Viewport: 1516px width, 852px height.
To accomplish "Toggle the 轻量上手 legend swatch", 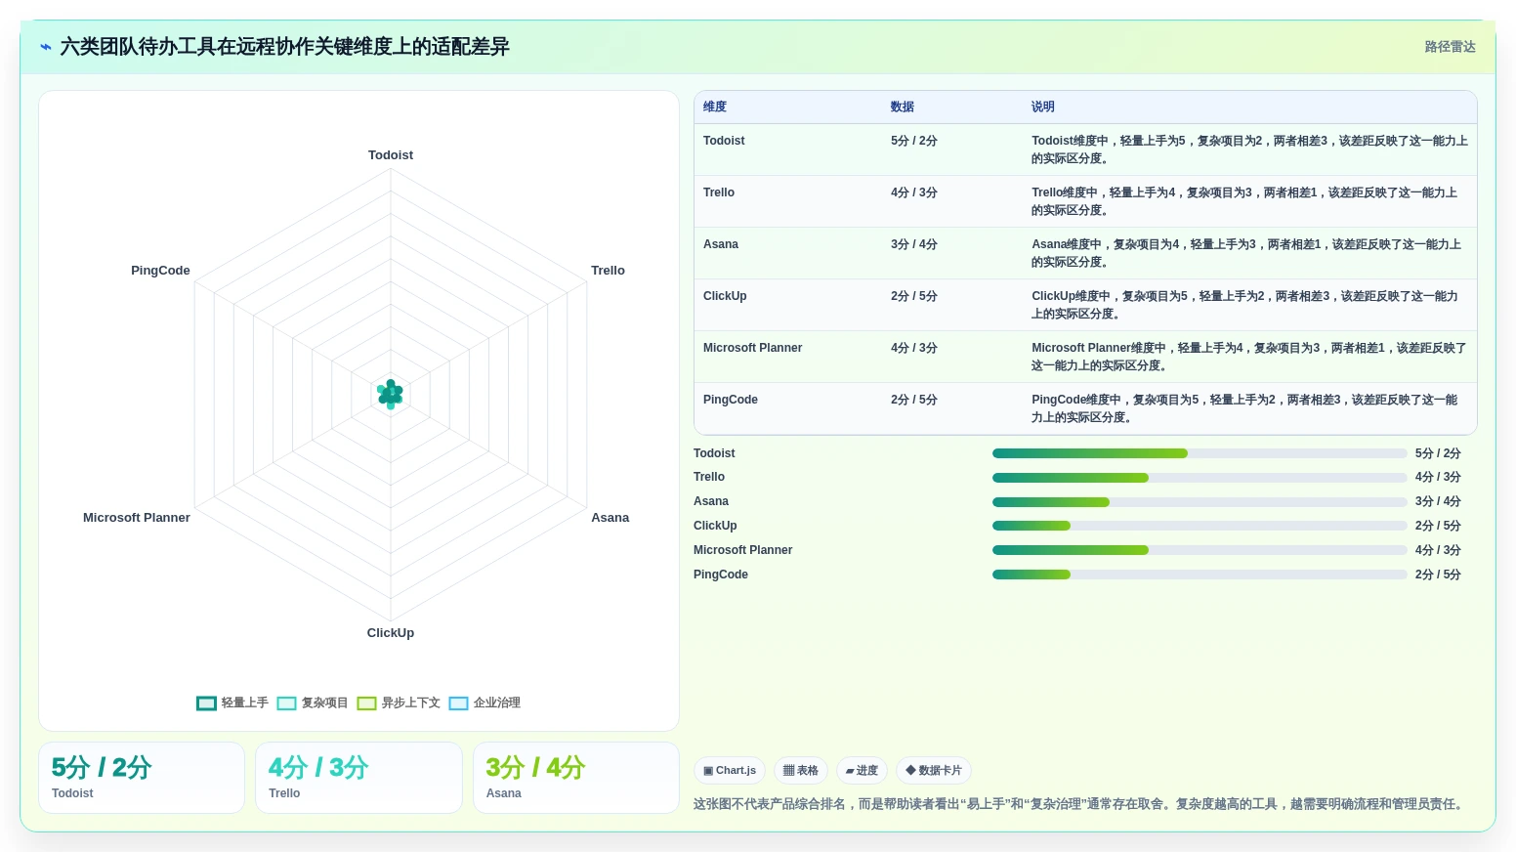I will (x=206, y=703).
